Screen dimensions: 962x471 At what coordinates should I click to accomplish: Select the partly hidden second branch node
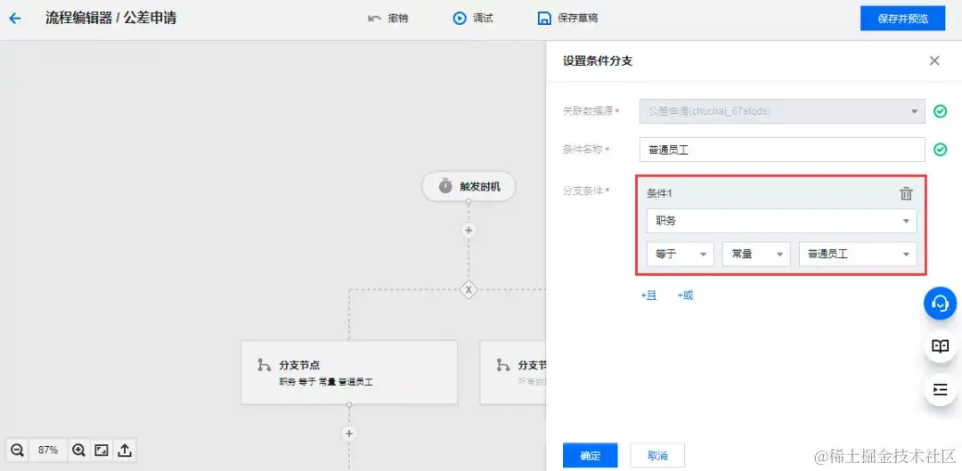coord(513,372)
